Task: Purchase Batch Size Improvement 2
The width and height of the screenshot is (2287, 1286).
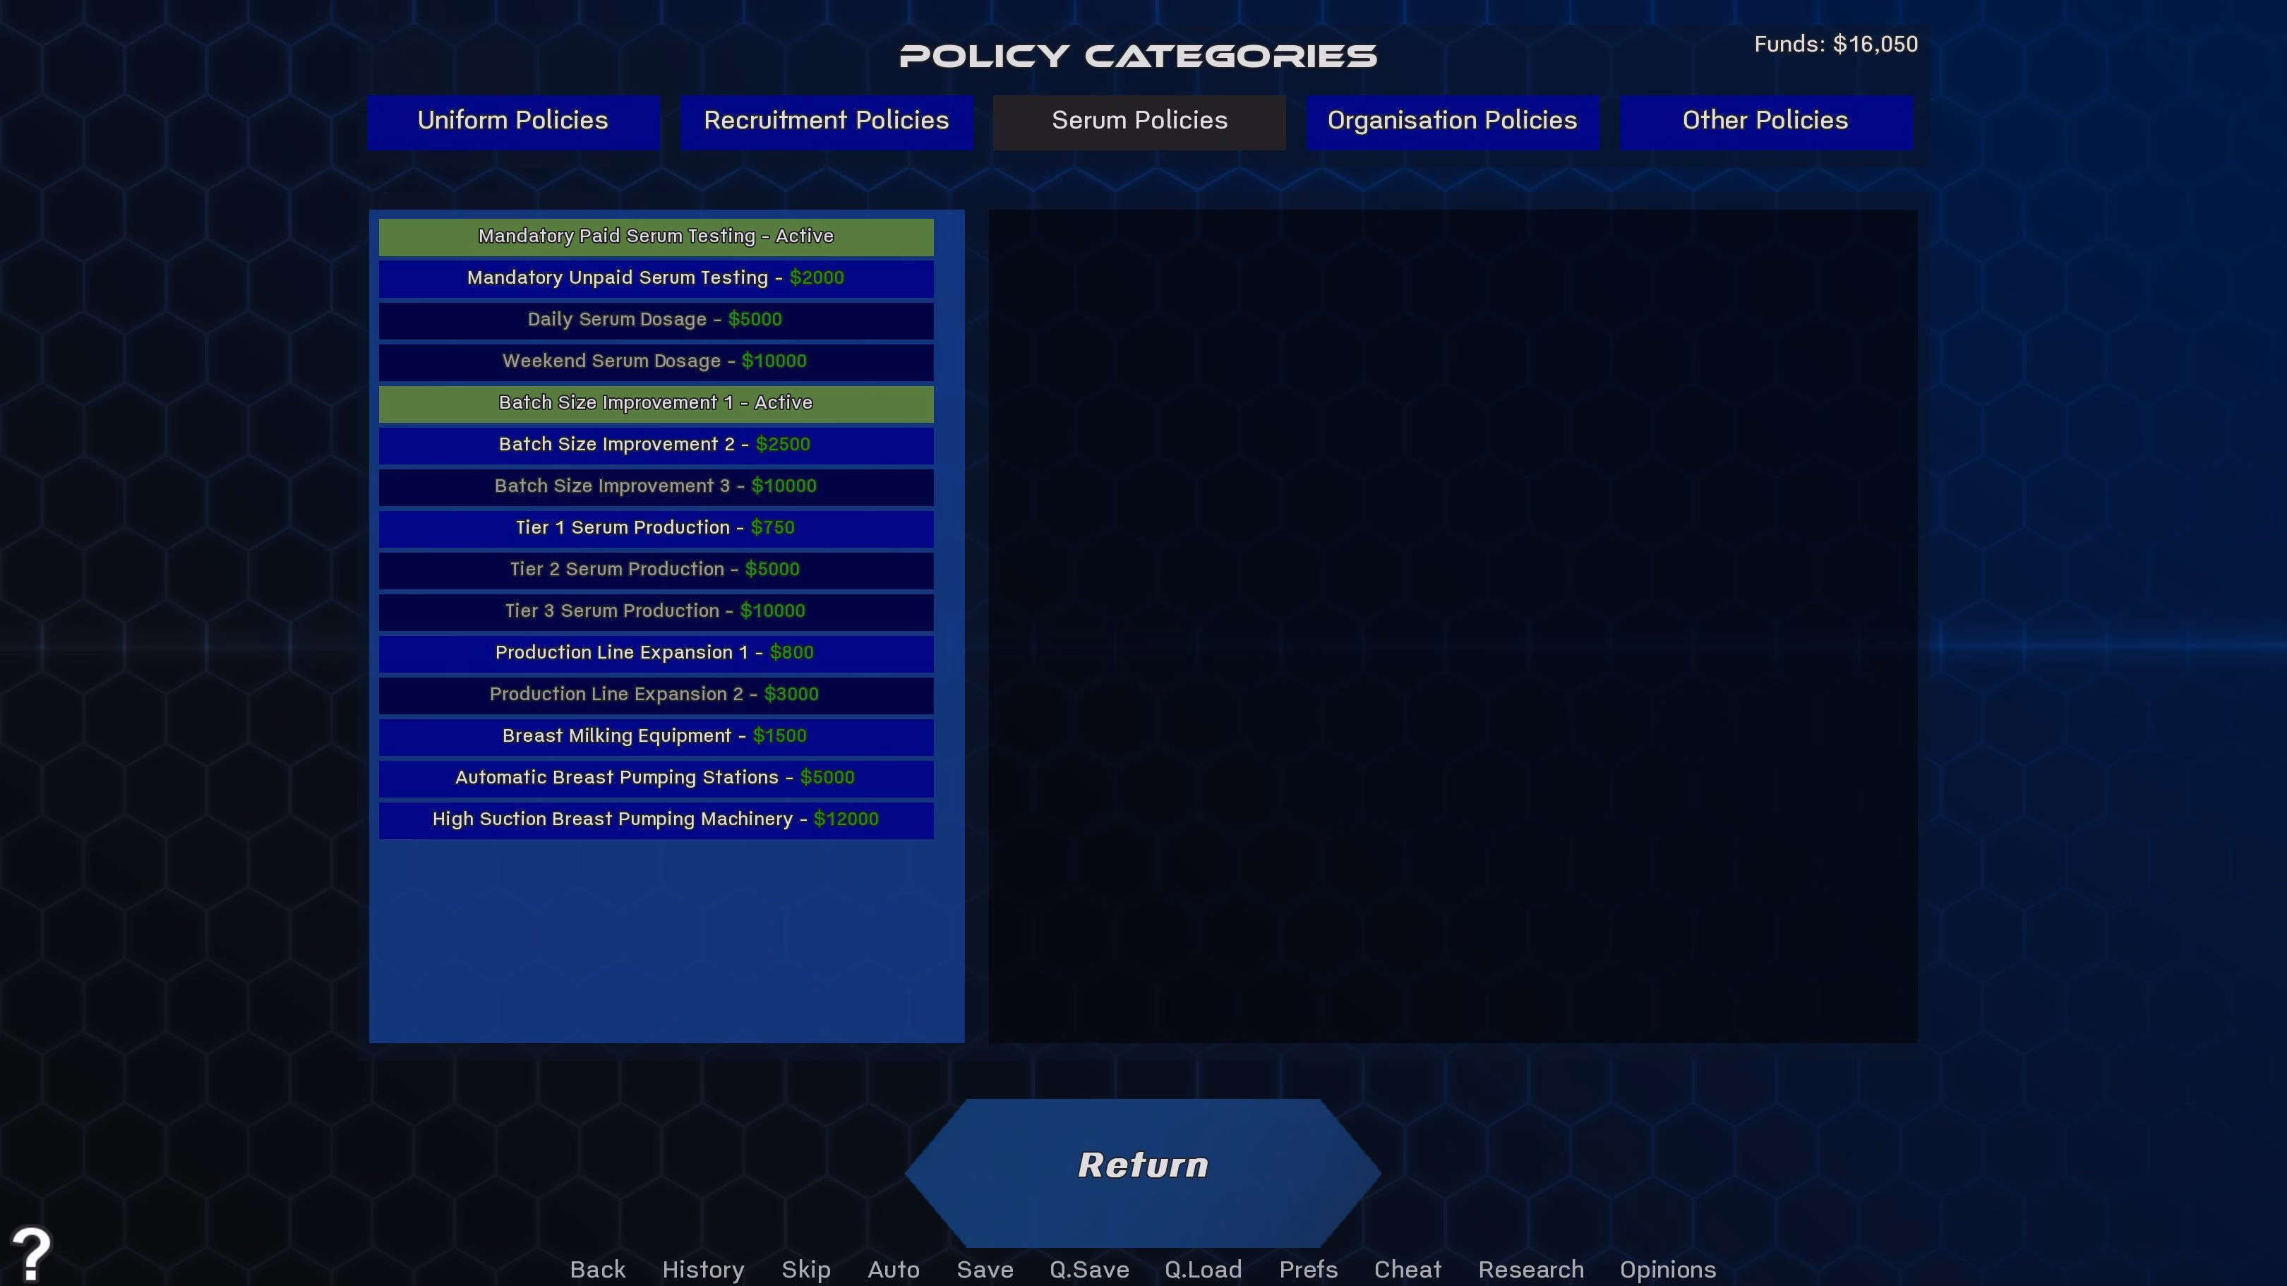Action: coord(656,445)
